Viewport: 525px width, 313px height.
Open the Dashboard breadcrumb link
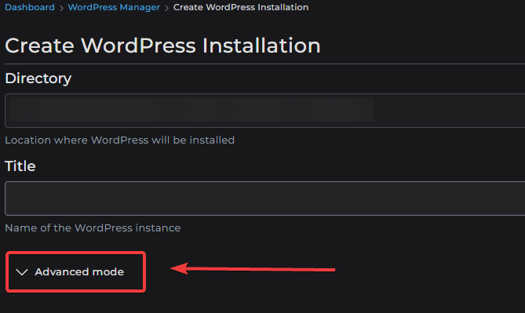click(30, 7)
